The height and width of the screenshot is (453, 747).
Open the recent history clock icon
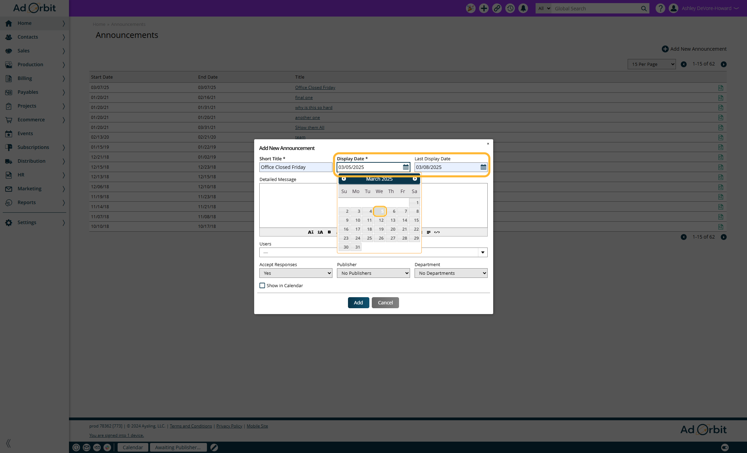click(510, 8)
